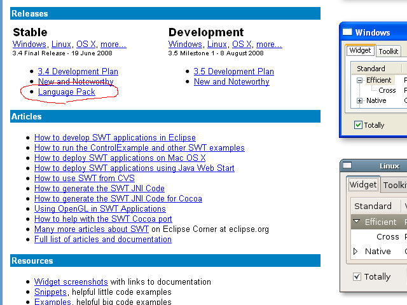Viewport: 407px width, 305px height.
Task: Open the Stable OS X download link
Action: 86,44
